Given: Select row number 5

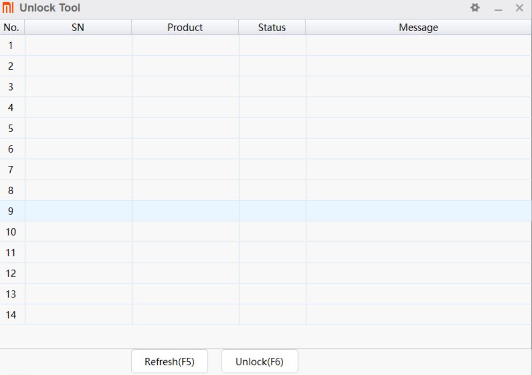Looking at the screenshot, I should 265,128.
